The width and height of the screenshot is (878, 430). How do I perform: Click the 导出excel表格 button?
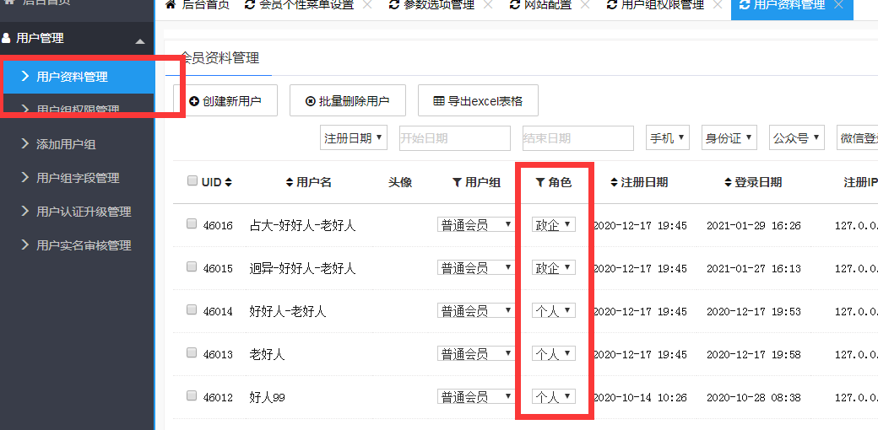(x=478, y=101)
